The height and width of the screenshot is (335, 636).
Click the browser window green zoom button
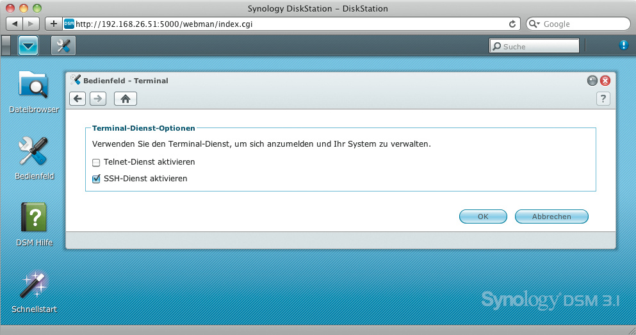[x=37, y=8]
